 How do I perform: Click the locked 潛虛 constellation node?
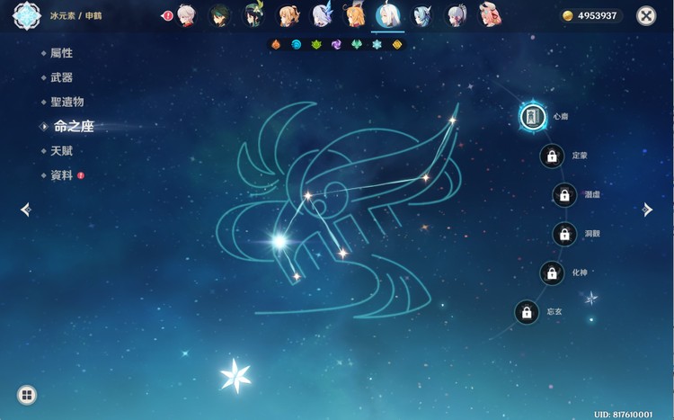564,195
